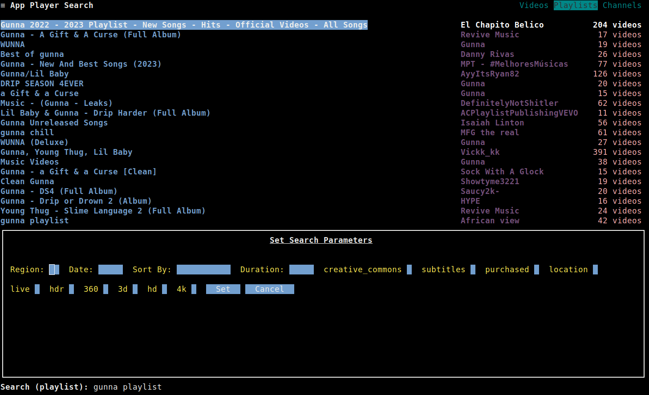The height and width of the screenshot is (395, 649).
Task: Enable the hd checkbox
Action: point(164,289)
